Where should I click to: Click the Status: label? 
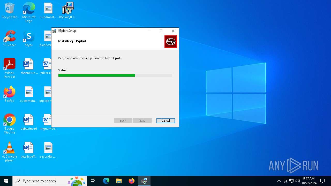click(62, 70)
